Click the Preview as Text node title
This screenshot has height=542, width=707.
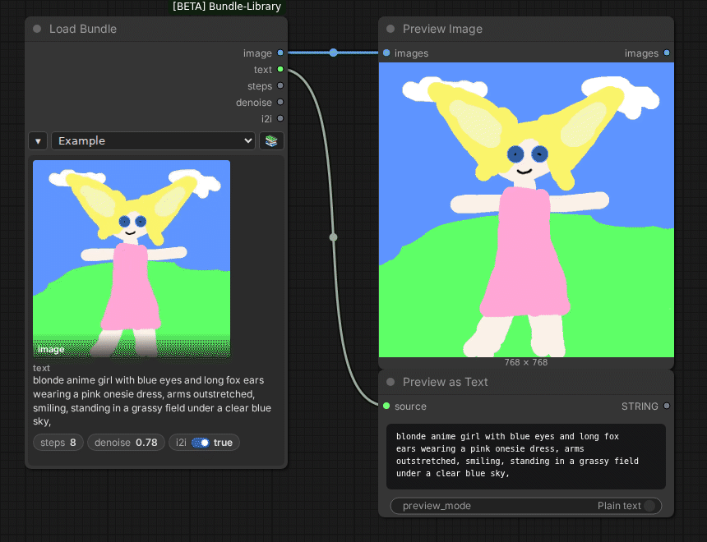tap(445, 382)
